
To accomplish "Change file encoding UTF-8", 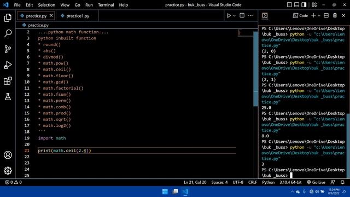I will [x=238, y=182].
